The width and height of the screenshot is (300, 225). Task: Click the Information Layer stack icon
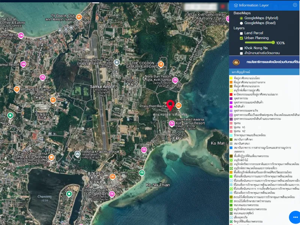point(236,5)
